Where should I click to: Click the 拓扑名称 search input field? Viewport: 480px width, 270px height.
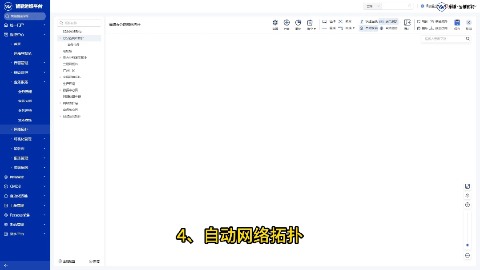pyautogui.click(x=79, y=23)
